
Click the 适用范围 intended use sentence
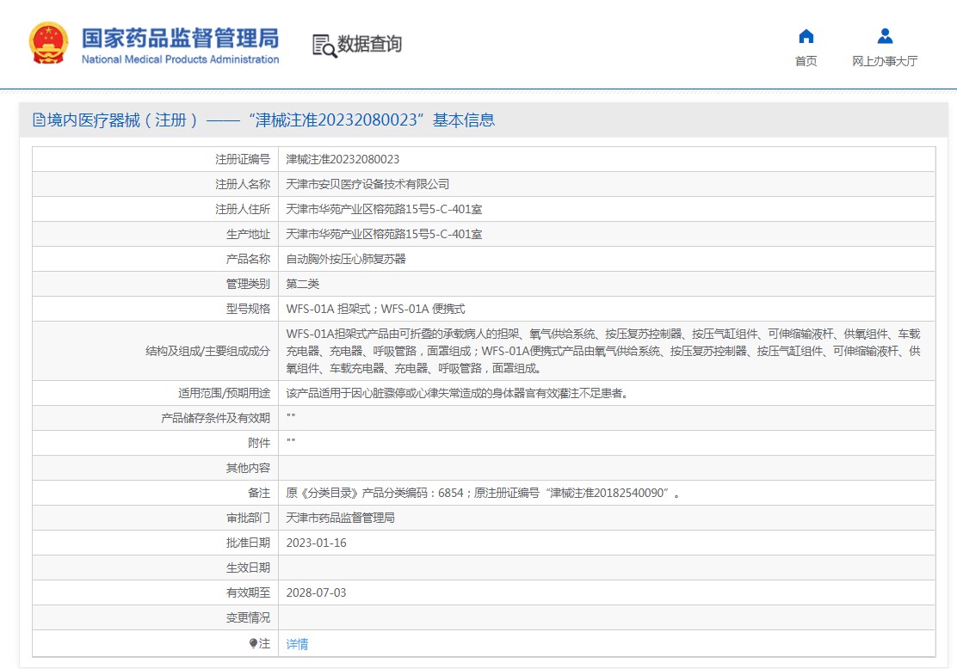click(x=458, y=393)
